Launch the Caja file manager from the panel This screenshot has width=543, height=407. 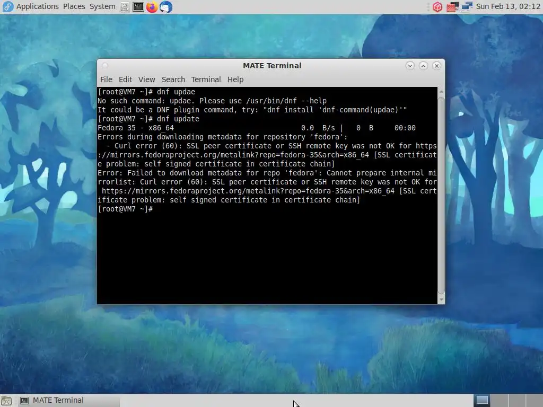coord(125,7)
